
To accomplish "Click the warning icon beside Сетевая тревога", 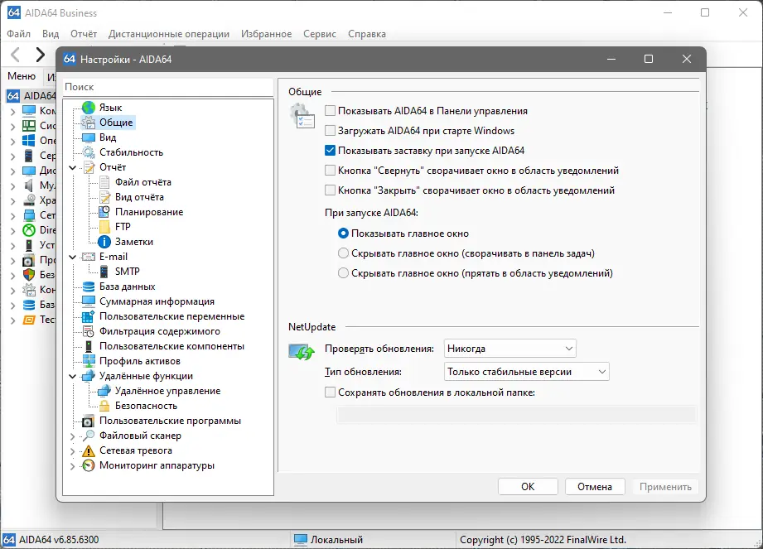I will (89, 450).
